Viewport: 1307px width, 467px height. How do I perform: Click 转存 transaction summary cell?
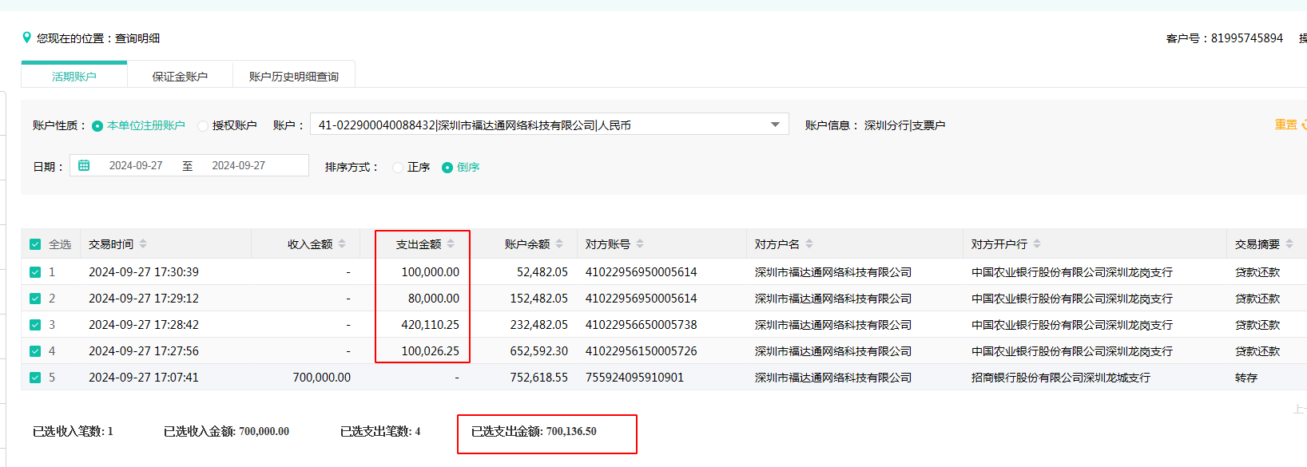[x=1246, y=378]
